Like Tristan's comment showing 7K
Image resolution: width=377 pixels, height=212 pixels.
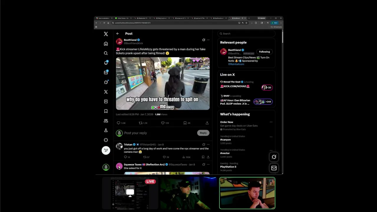164,157
